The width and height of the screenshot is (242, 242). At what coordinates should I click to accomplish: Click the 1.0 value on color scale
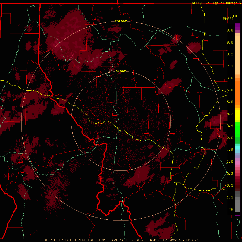click(x=230, y=162)
